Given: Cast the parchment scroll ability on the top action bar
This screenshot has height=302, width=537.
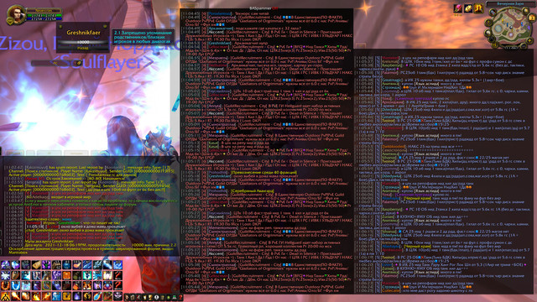Looking at the screenshot, I should (x=36, y=265).
